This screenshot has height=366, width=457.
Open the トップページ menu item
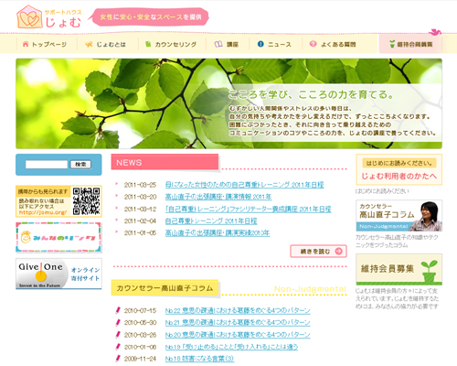click(x=45, y=44)
